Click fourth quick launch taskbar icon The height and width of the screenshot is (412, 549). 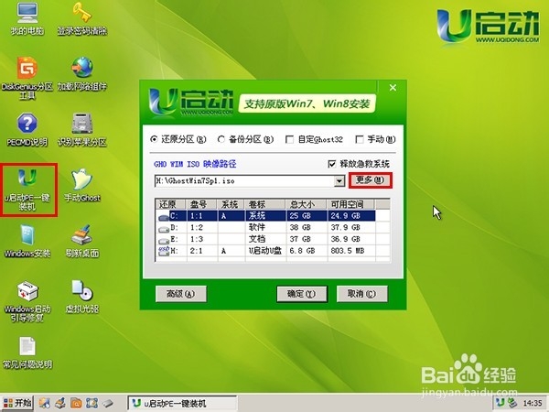point(91,403)
